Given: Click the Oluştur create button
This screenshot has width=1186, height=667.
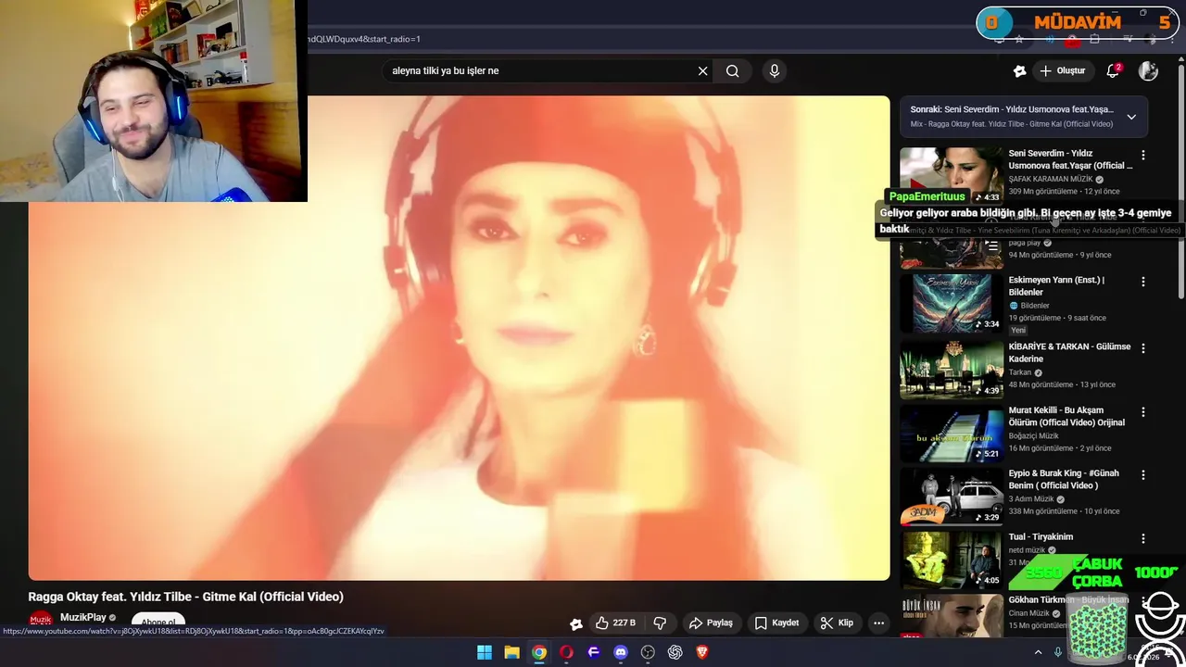Looking at the screenshot, I should [1062, 70].
